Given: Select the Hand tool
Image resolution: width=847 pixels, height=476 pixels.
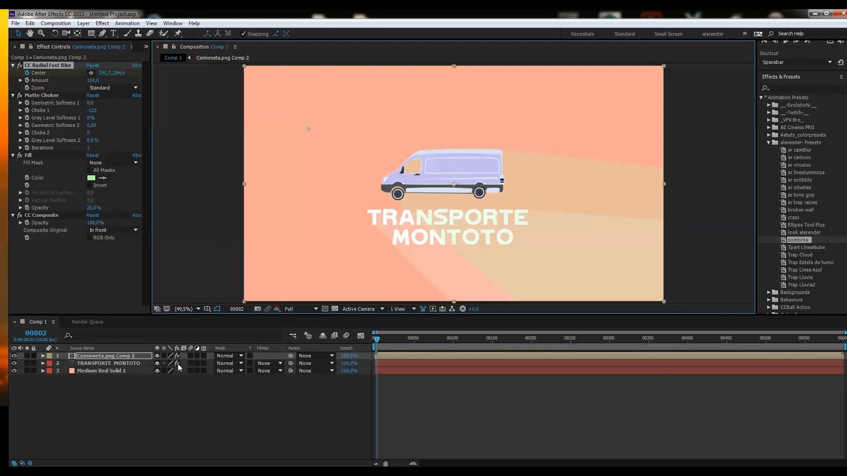Looking at the screenshot, I should pyautogui.click(x=30, y=33).
